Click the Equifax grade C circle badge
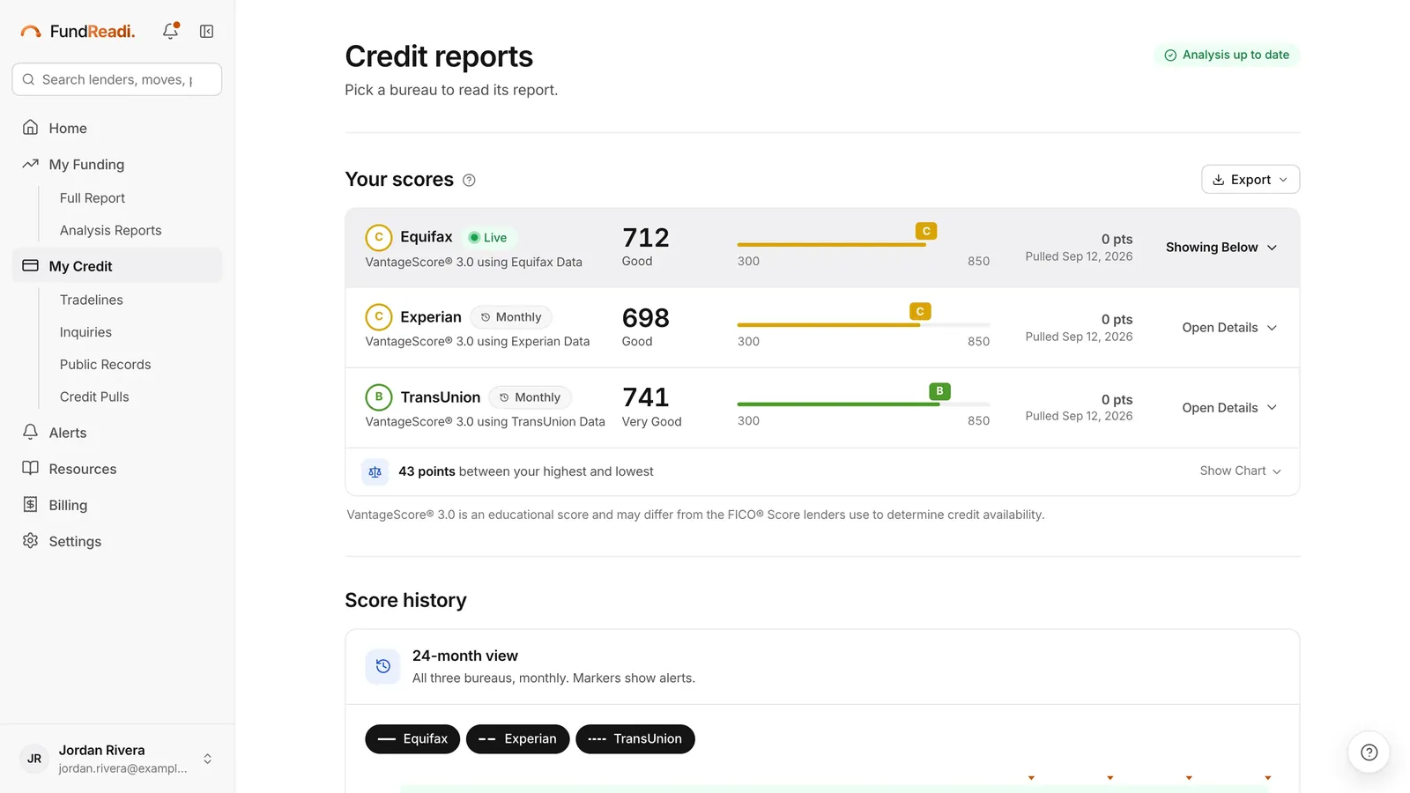This screenshot has height=793, width=1410. pos(379,238)
